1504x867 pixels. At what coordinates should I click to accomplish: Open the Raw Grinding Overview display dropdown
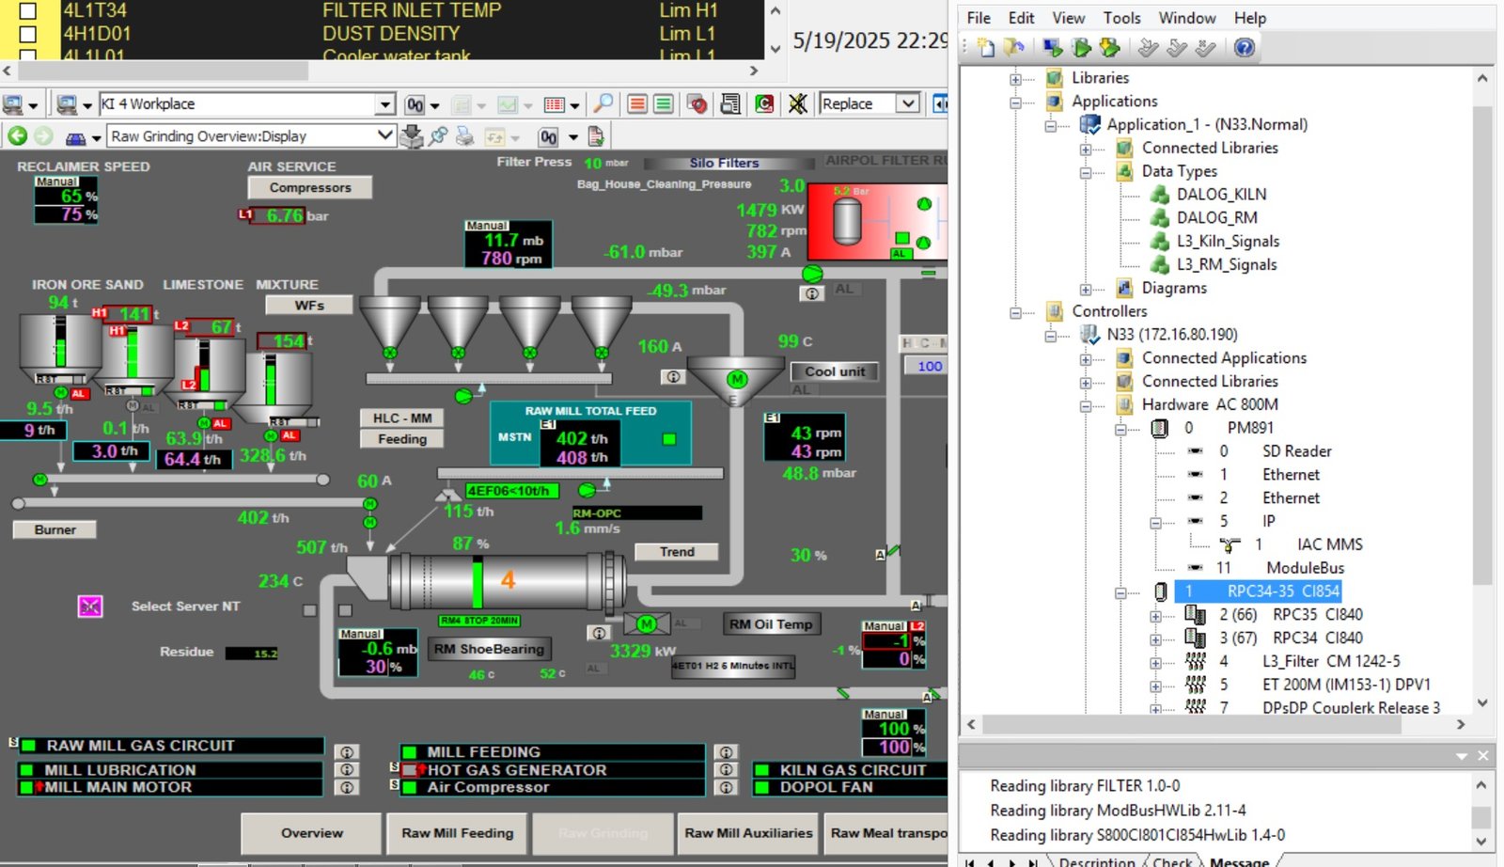pyautogui.click(x=384, y=135)
